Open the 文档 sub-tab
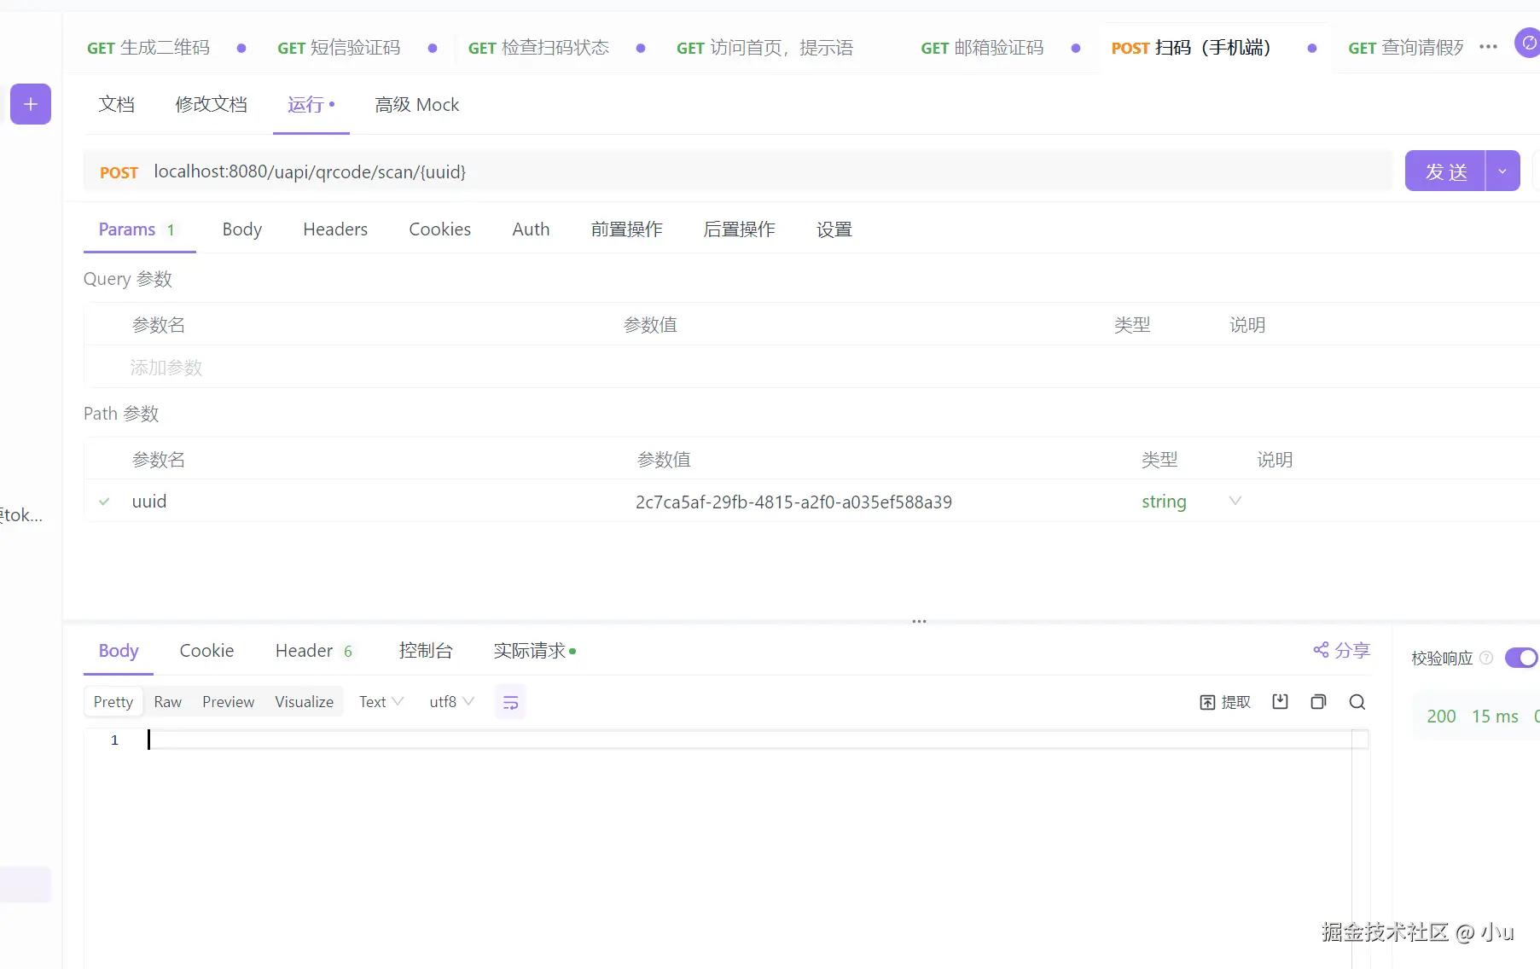Viewport: 1540px width, 969px height. 117,104
